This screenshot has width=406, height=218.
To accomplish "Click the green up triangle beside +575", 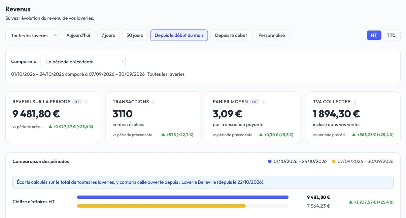I will click(x=163, y=135).
